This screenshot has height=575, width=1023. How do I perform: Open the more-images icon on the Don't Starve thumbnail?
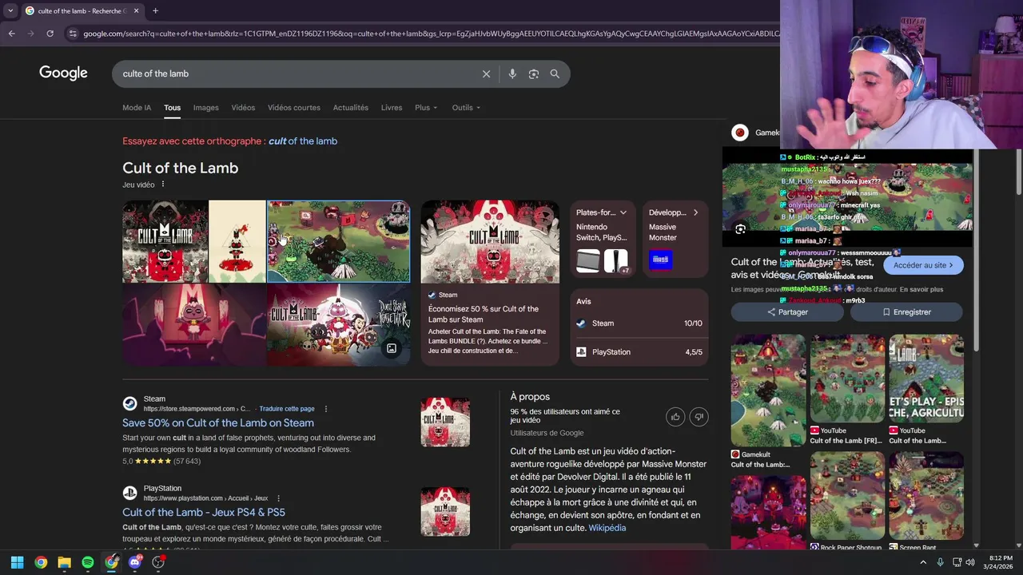[392, 348]
